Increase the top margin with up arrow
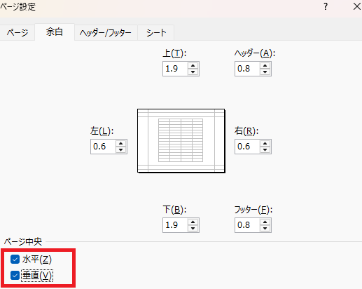This screenshot has width=362, height=289. (x=193, y=66)
